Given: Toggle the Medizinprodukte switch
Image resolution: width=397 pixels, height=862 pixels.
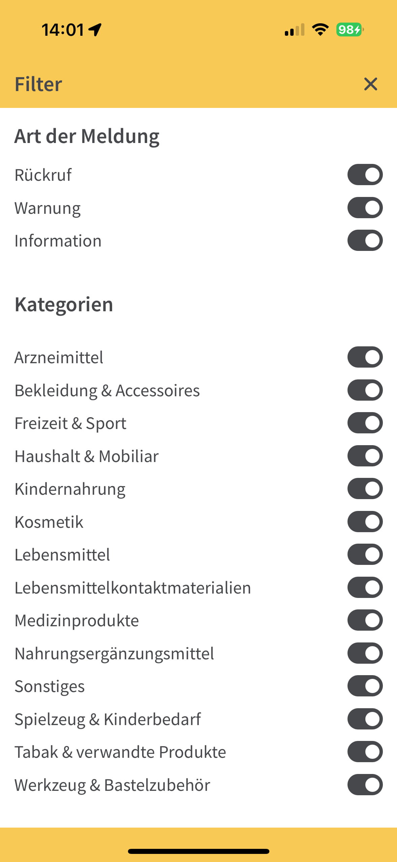Looking at the screenshot, I should [x=365, y=620].
